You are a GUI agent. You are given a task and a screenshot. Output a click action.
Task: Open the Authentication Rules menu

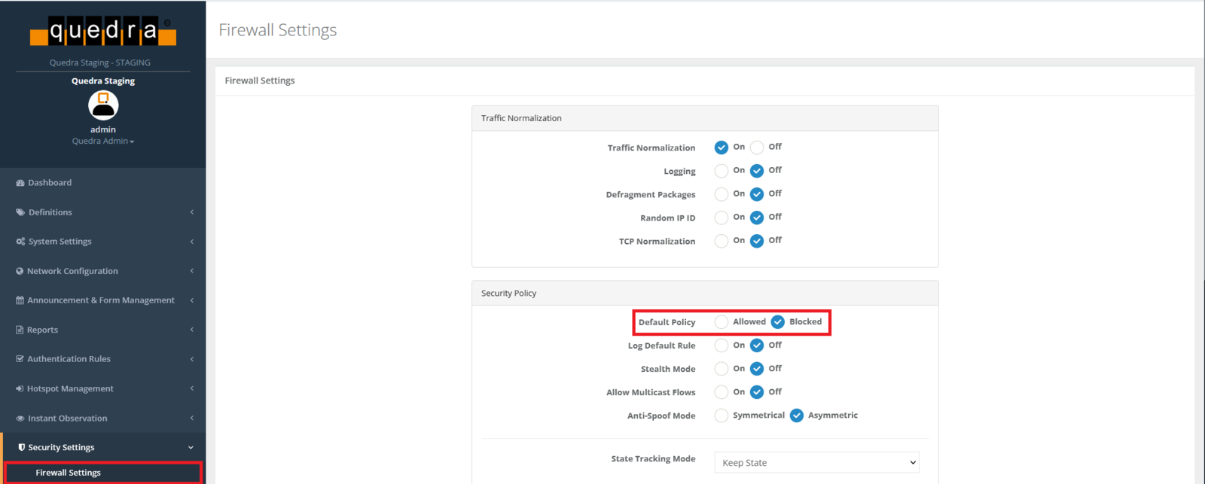pyautogui.click(x=69, y=359)
